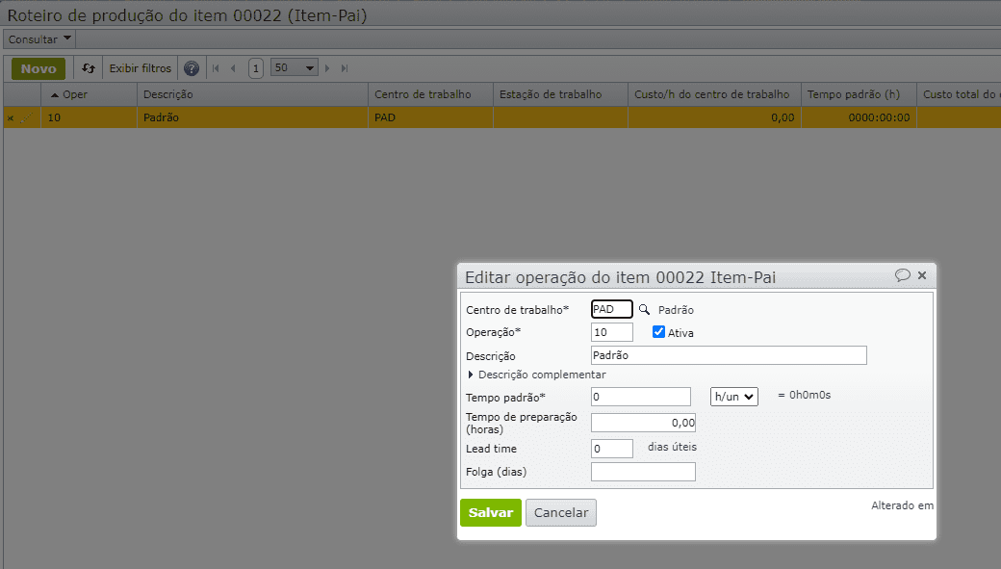This screenshot has height=569, width=1001.
Task: Focus the Centro de trabalho PAD field
Action: point(611,309)
